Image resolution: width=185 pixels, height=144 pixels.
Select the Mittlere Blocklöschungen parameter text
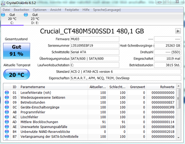[x=39, y=122]
